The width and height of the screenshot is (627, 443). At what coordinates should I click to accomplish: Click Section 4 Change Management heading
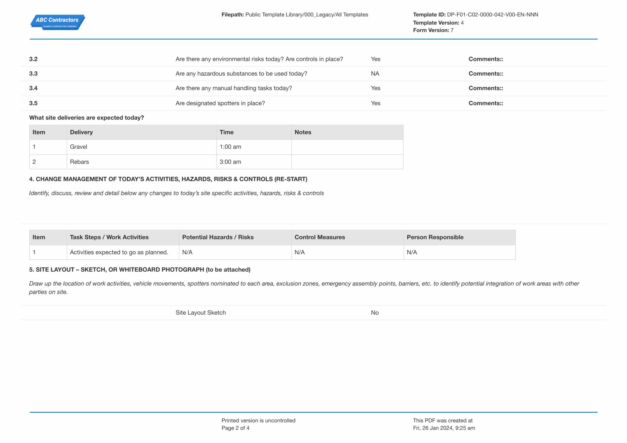click(168, 179)
